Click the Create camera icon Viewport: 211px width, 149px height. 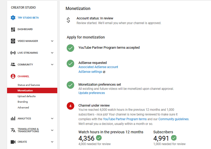tap(13, 142)
